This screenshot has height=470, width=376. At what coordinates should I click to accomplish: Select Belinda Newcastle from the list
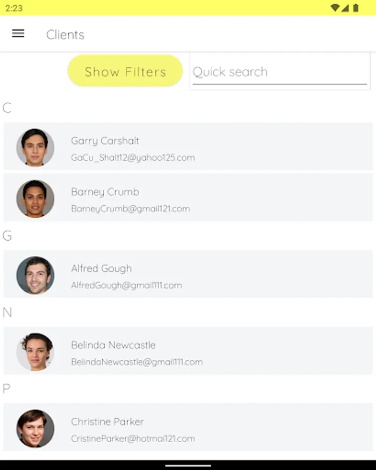[113, 345]
